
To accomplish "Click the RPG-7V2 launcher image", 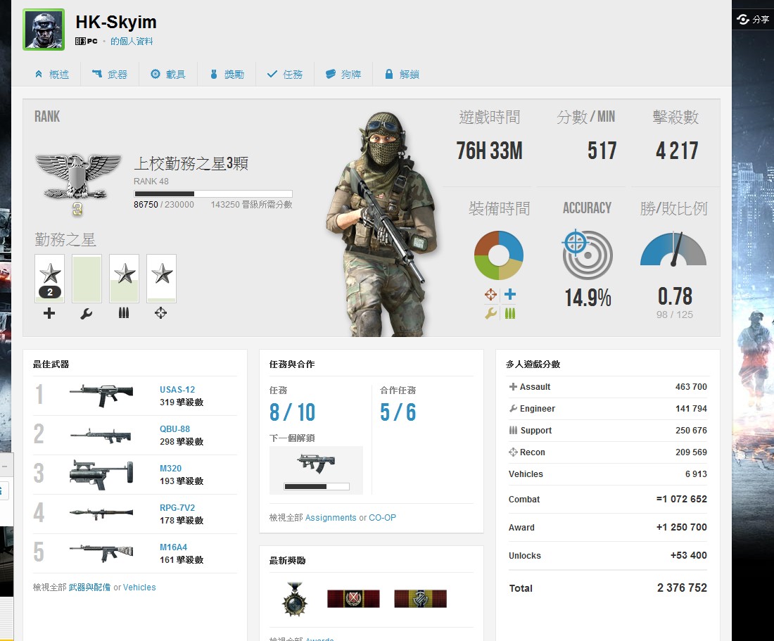I will tap(101, 514).
